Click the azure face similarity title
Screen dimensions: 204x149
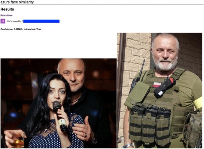pyautogui.click(x=17, y=2)
